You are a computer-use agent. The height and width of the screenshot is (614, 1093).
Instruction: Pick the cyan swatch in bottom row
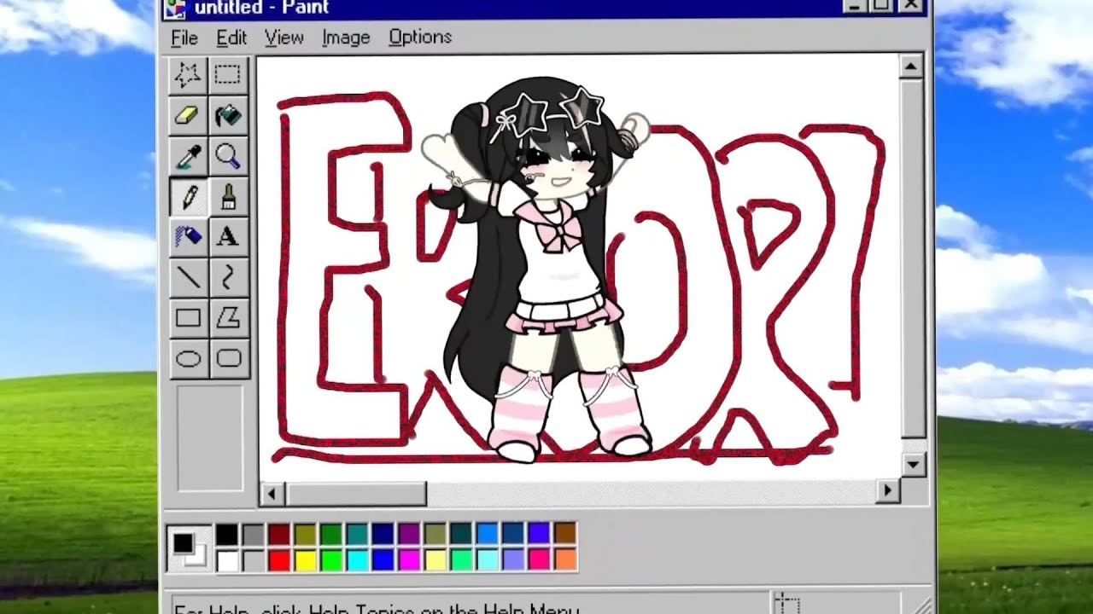(357, 560)
